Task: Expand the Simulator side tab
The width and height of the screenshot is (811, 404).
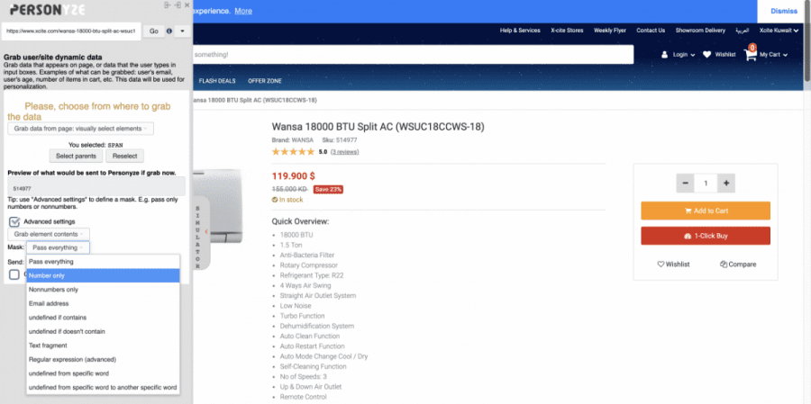Action: pos(201,232)
